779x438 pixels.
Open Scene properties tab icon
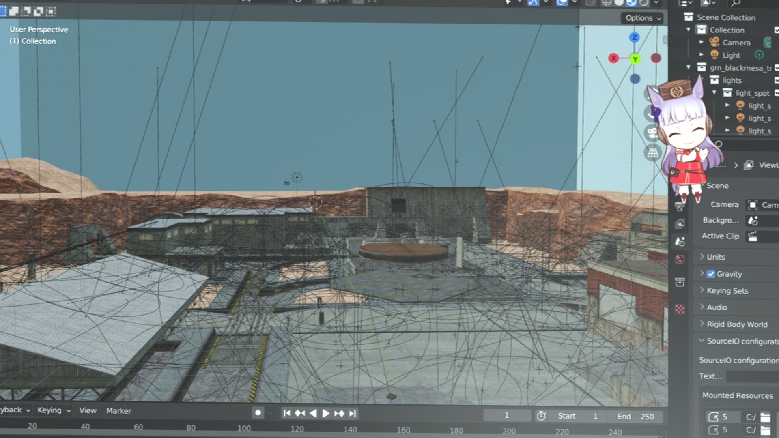680,242
